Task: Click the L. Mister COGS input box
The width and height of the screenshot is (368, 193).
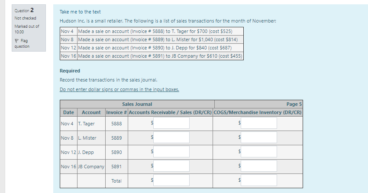Action: tap(259, 137)
